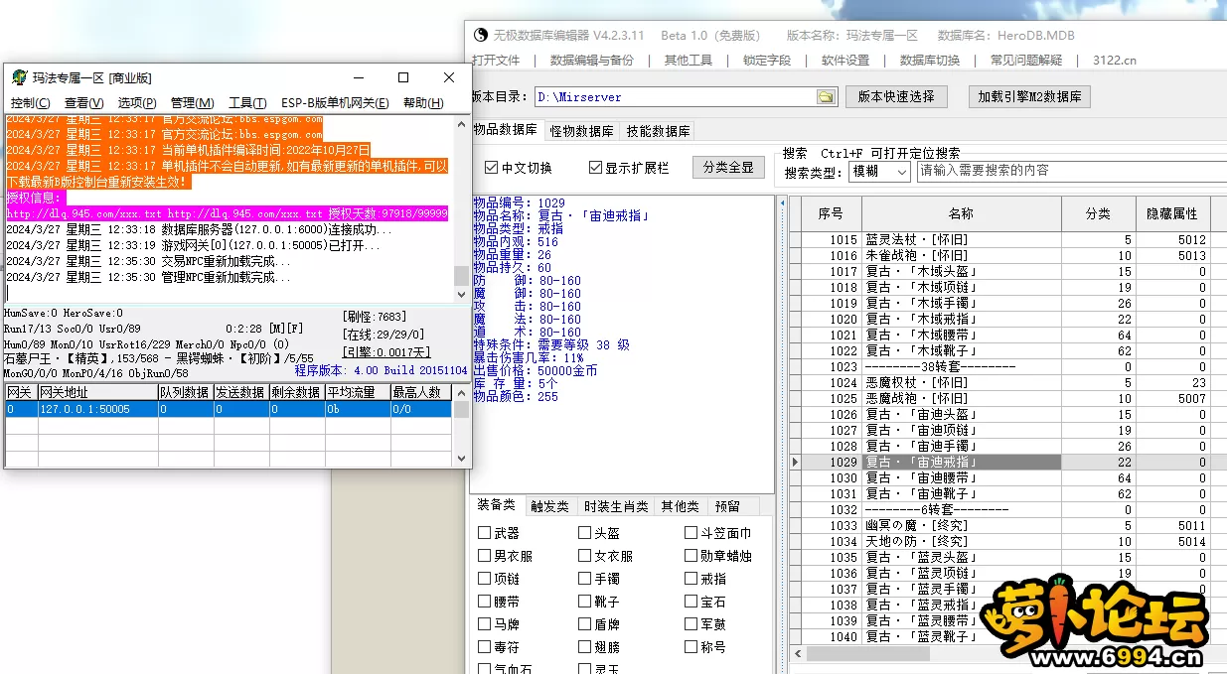
Task: Select row 1033 幽冥の魔·[终究]
Action: click(1007, 525)
